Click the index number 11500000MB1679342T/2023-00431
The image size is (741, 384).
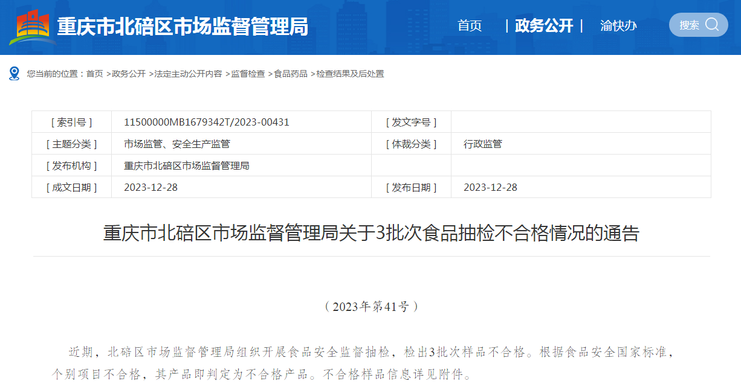[206, 122]
